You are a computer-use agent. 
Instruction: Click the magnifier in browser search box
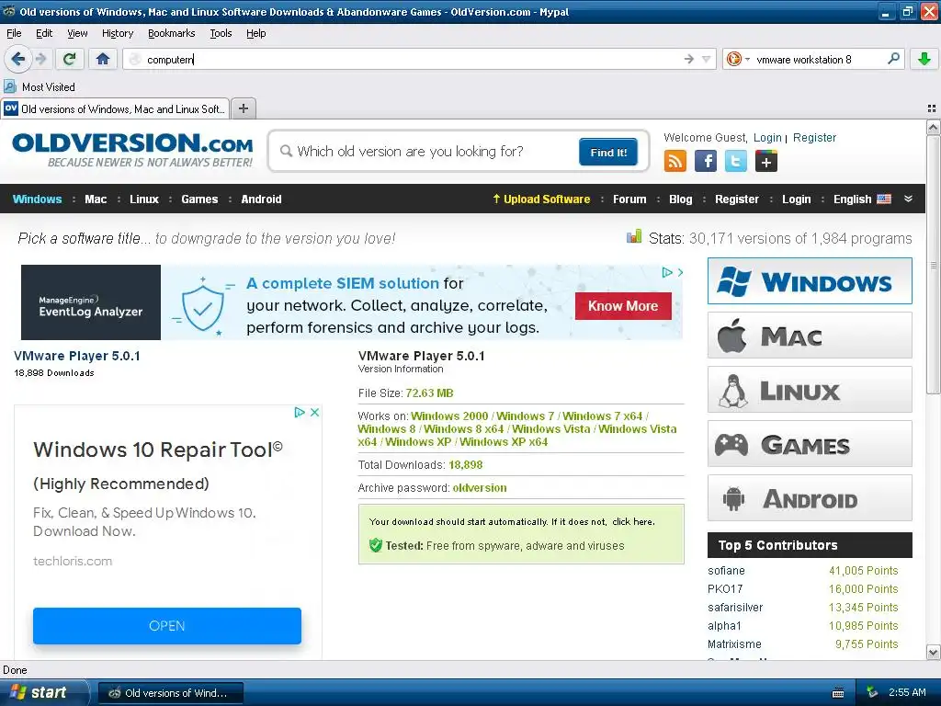[x=893, y=59]
